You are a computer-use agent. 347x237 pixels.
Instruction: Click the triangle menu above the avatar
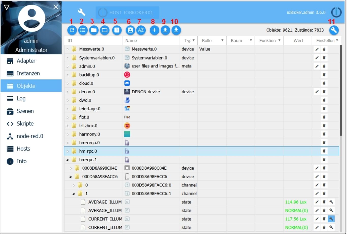coord(7,7)
